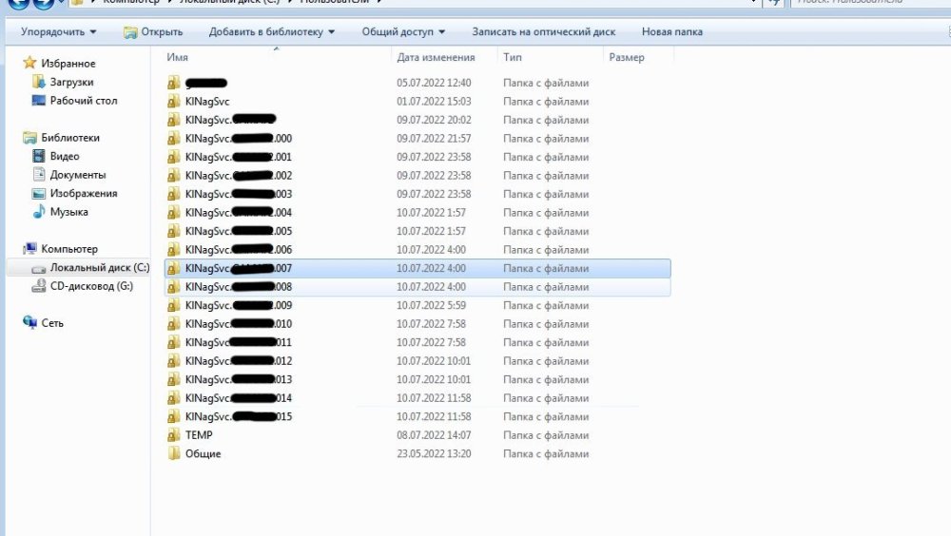The image size is (951, 536).
Task: Create a folder with Новая папка
Action: (672, 31)
